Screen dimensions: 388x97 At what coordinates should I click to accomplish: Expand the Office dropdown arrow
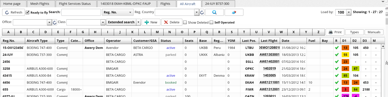(x=49, y=22)
